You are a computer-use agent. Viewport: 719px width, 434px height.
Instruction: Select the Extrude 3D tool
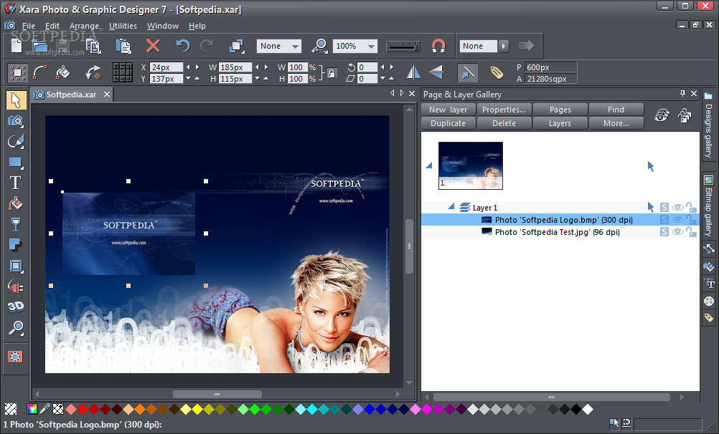point(16,307)
